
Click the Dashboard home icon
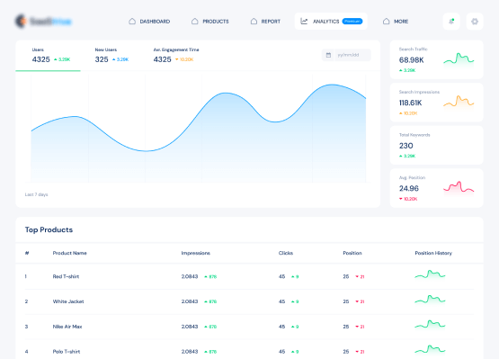(x=132, y=22)
